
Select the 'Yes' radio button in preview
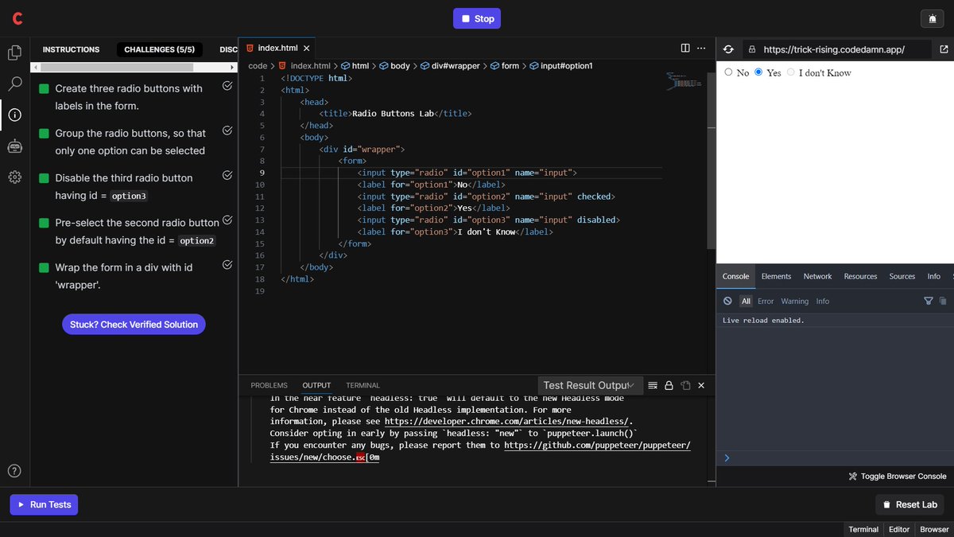758,72
